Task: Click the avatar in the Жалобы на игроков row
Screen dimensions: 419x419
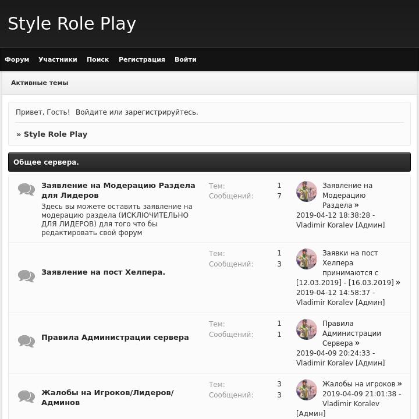Action: point(307,390)
